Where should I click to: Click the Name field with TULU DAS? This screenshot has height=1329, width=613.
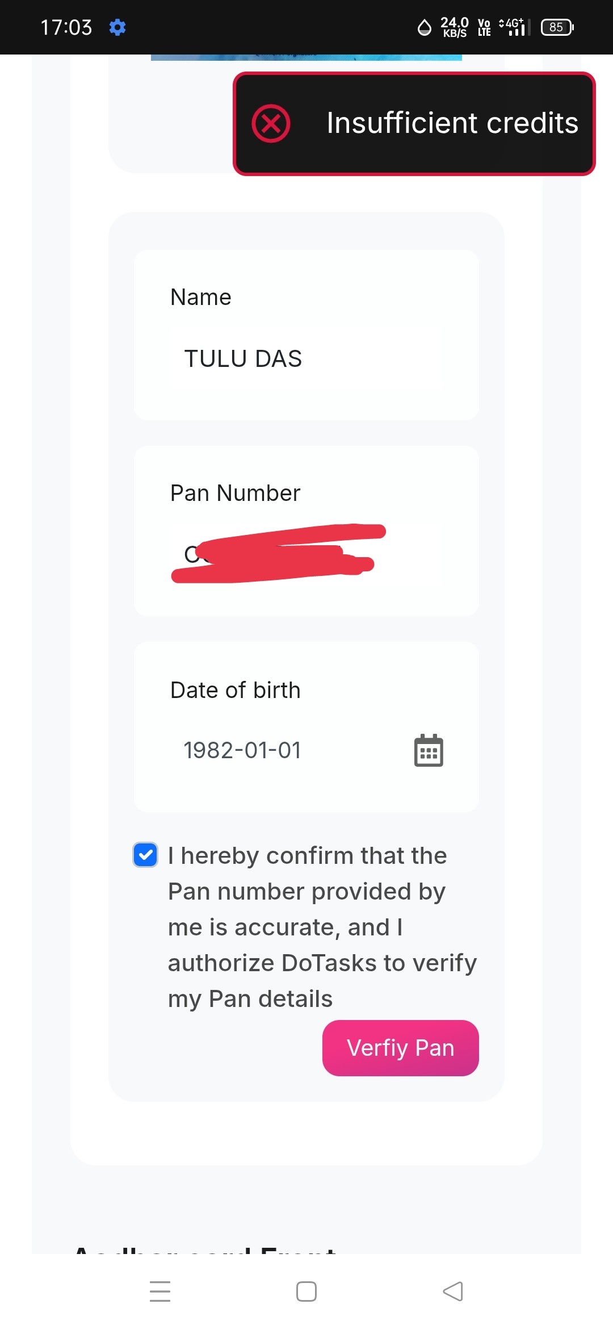coord(306,359)
